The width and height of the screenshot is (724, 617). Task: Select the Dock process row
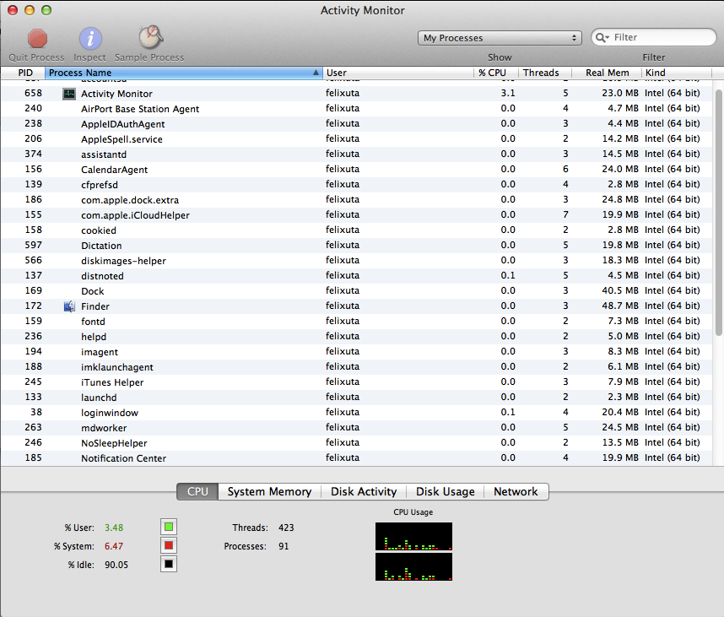[356, 291]
